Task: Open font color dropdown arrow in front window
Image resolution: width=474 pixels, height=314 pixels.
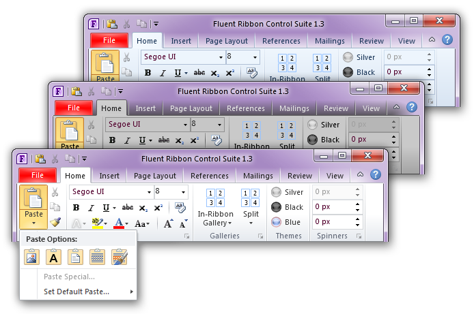Action: [126, 223]
